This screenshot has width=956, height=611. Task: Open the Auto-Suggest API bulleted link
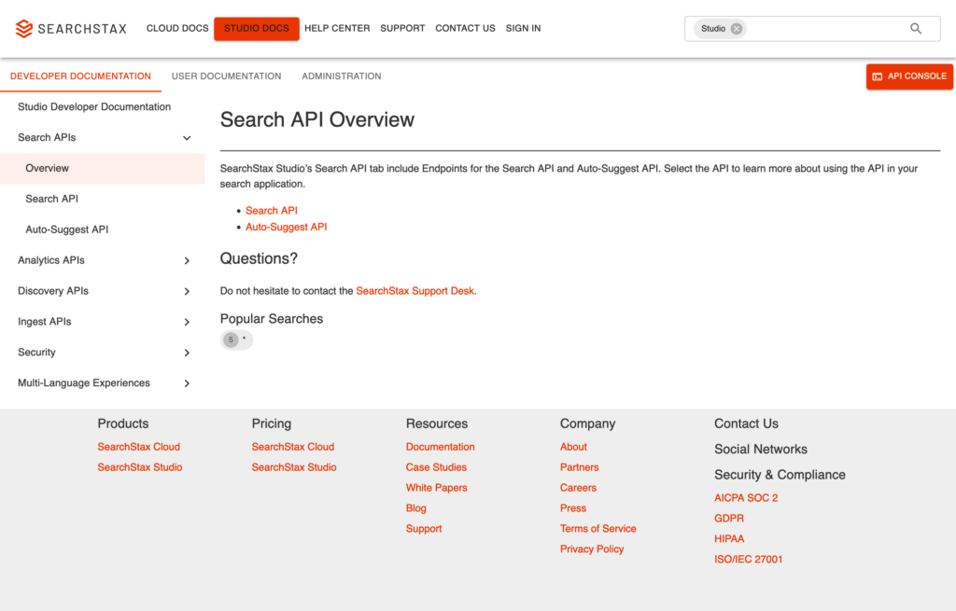pos(286,228)
